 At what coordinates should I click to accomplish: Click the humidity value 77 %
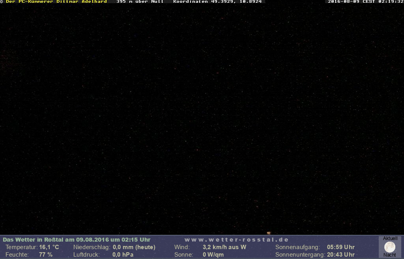pyautogui.click(x=46, y=255)
